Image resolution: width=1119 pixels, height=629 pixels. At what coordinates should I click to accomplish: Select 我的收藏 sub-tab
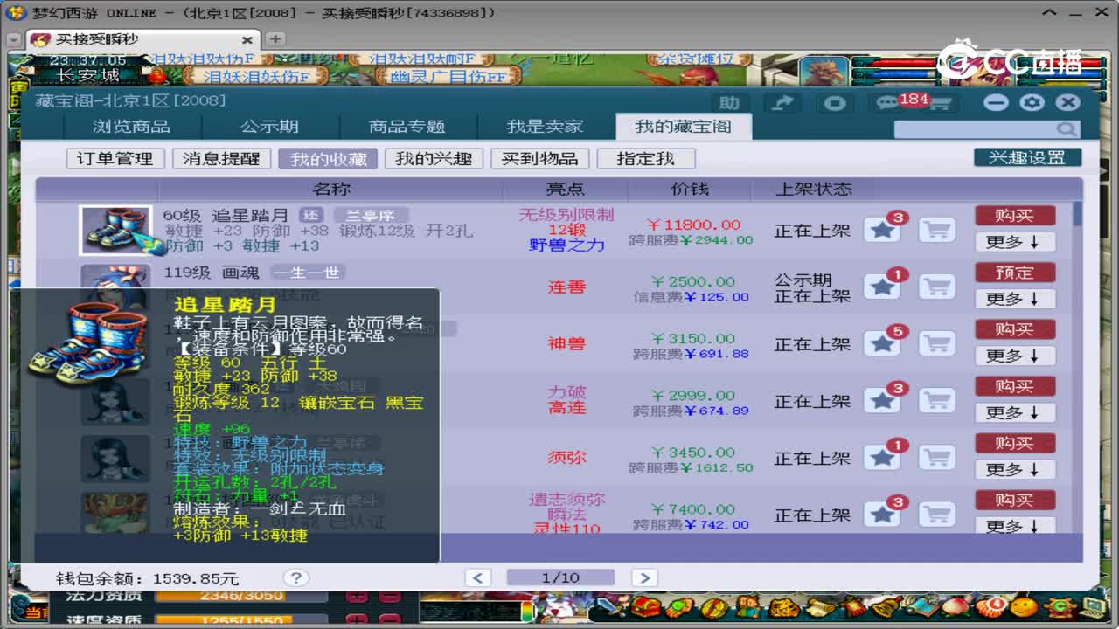pos(328,159)
